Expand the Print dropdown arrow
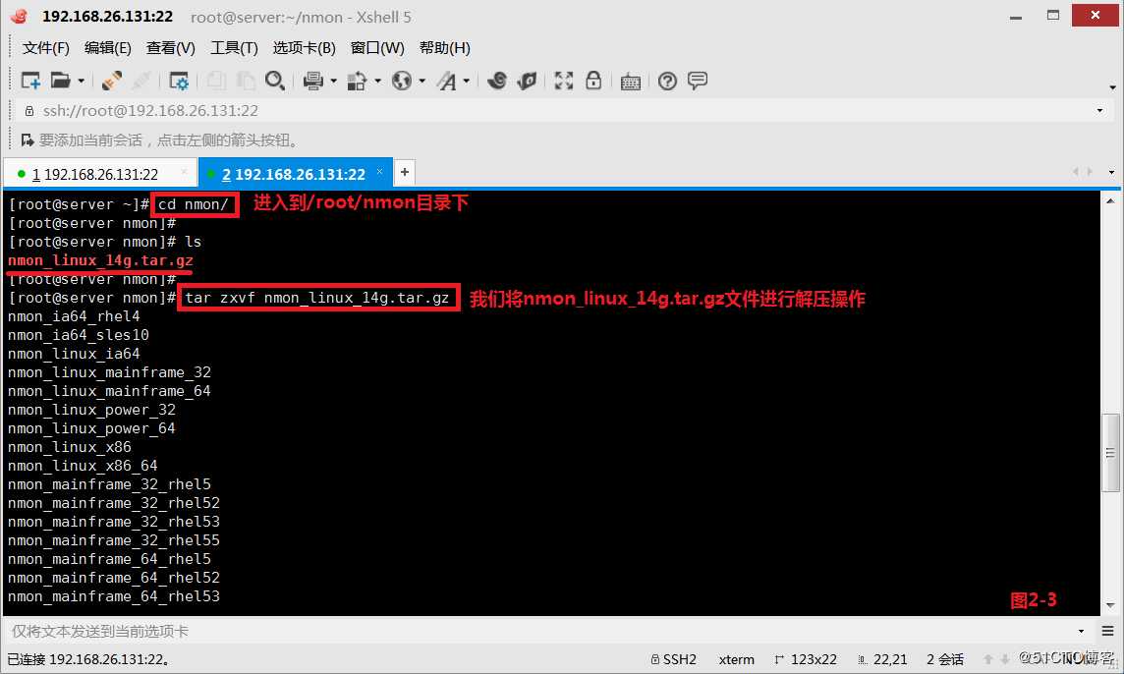1124x674 pixels. coord(333,81)
